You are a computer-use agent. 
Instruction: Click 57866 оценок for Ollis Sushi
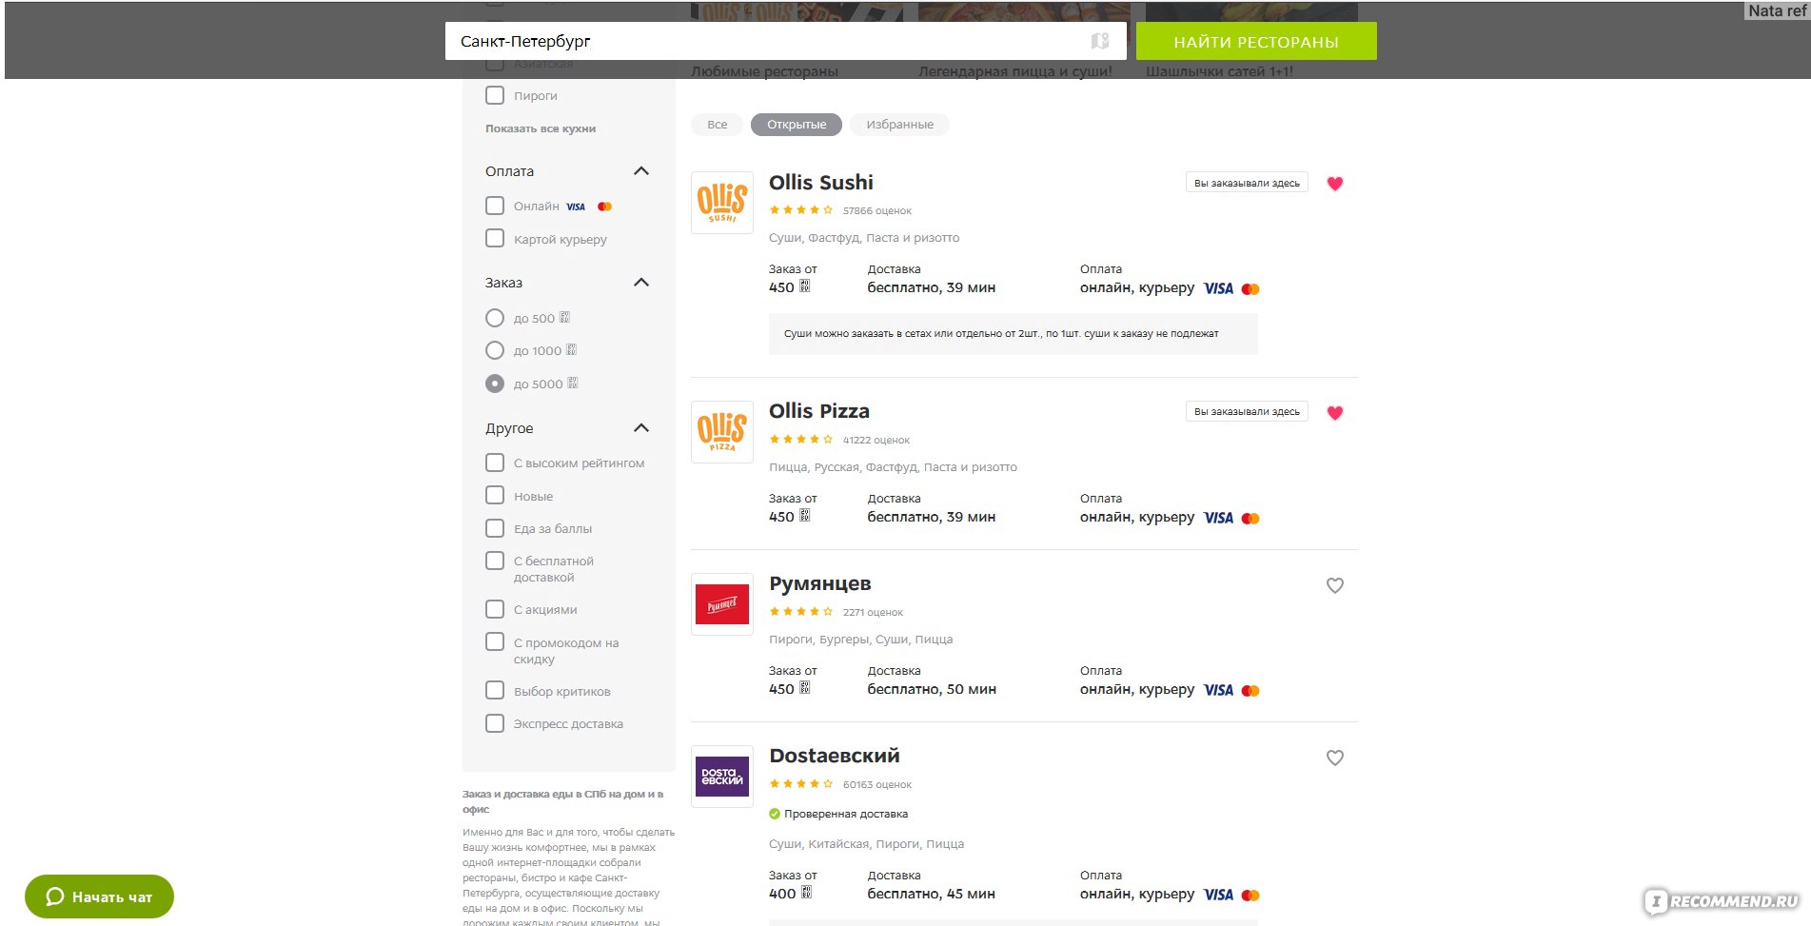click(x=876, y=210)
